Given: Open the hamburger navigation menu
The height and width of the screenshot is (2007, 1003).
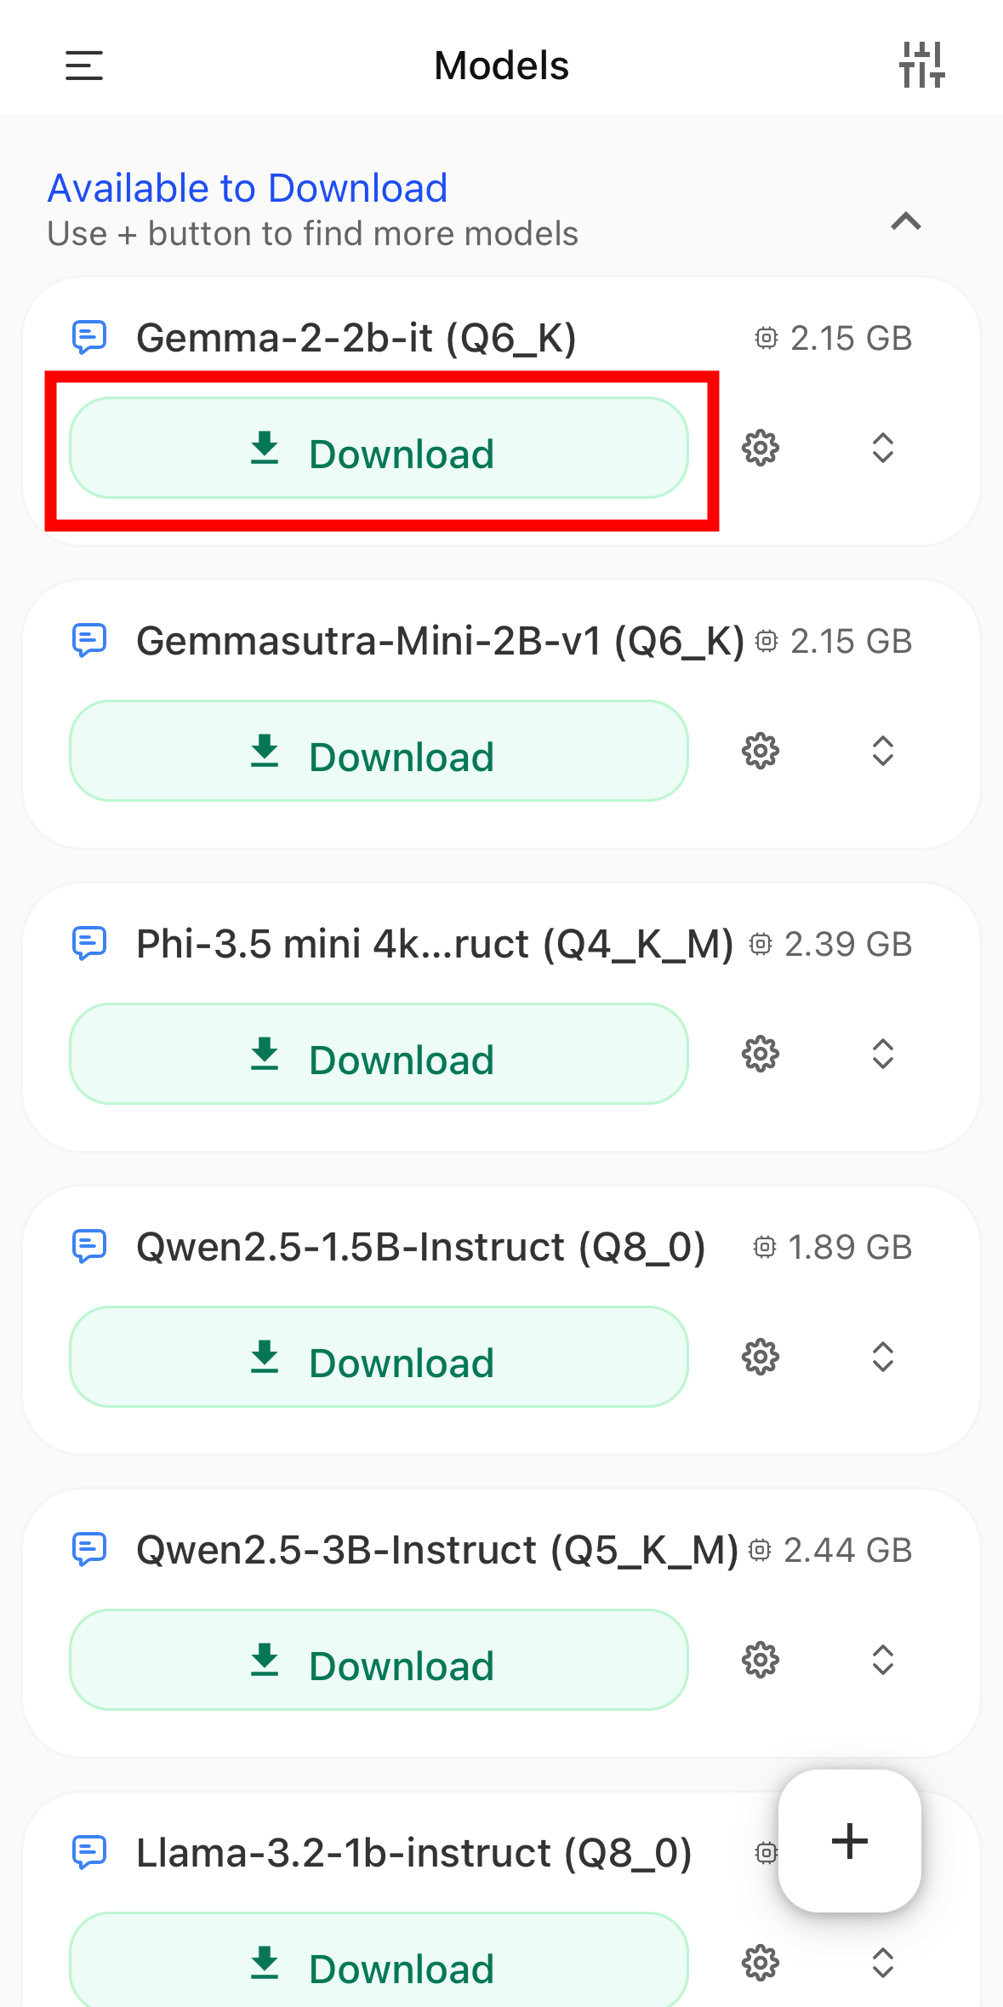Looking at the screenshot, I should click(x=84, y=66).
